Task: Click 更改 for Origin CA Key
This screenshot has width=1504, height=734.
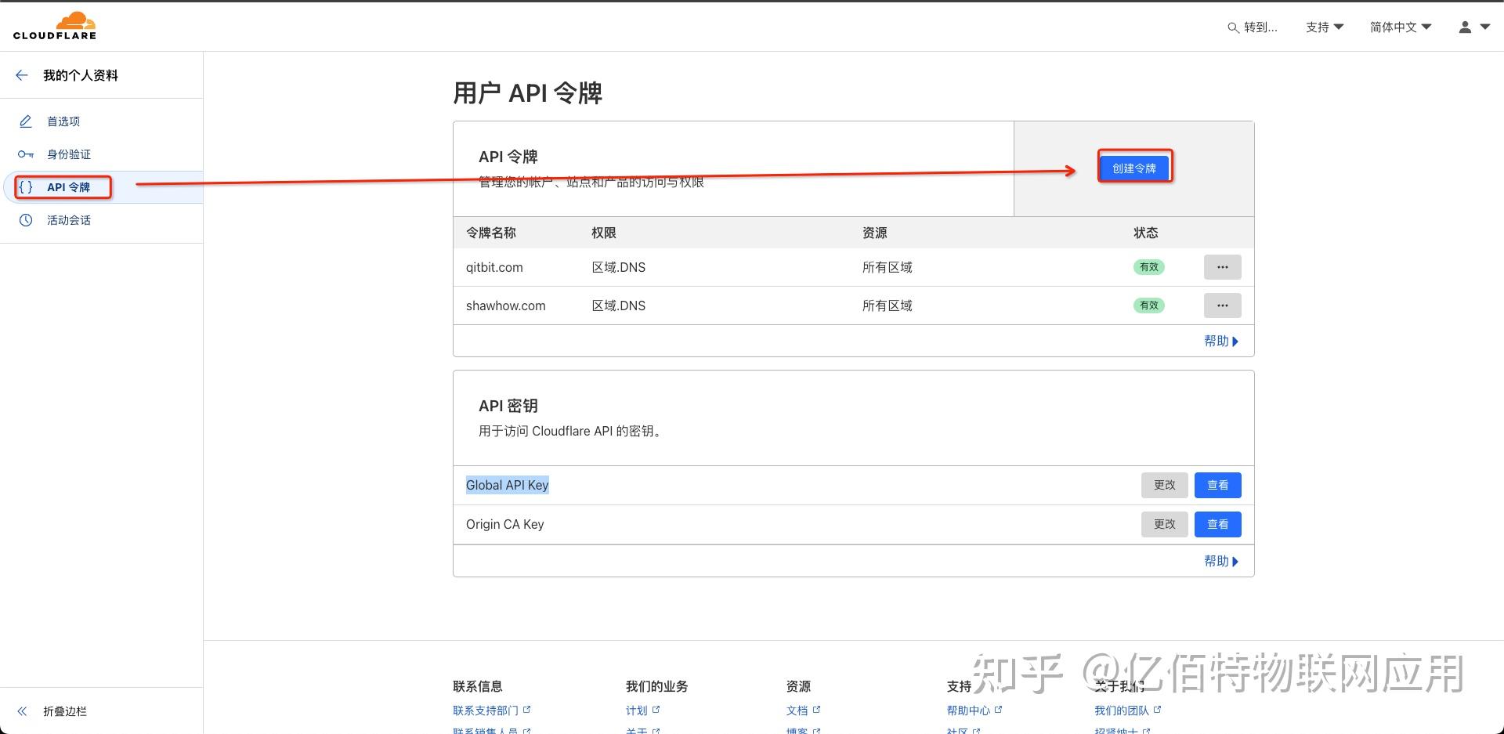Action: pos(1165,524)
